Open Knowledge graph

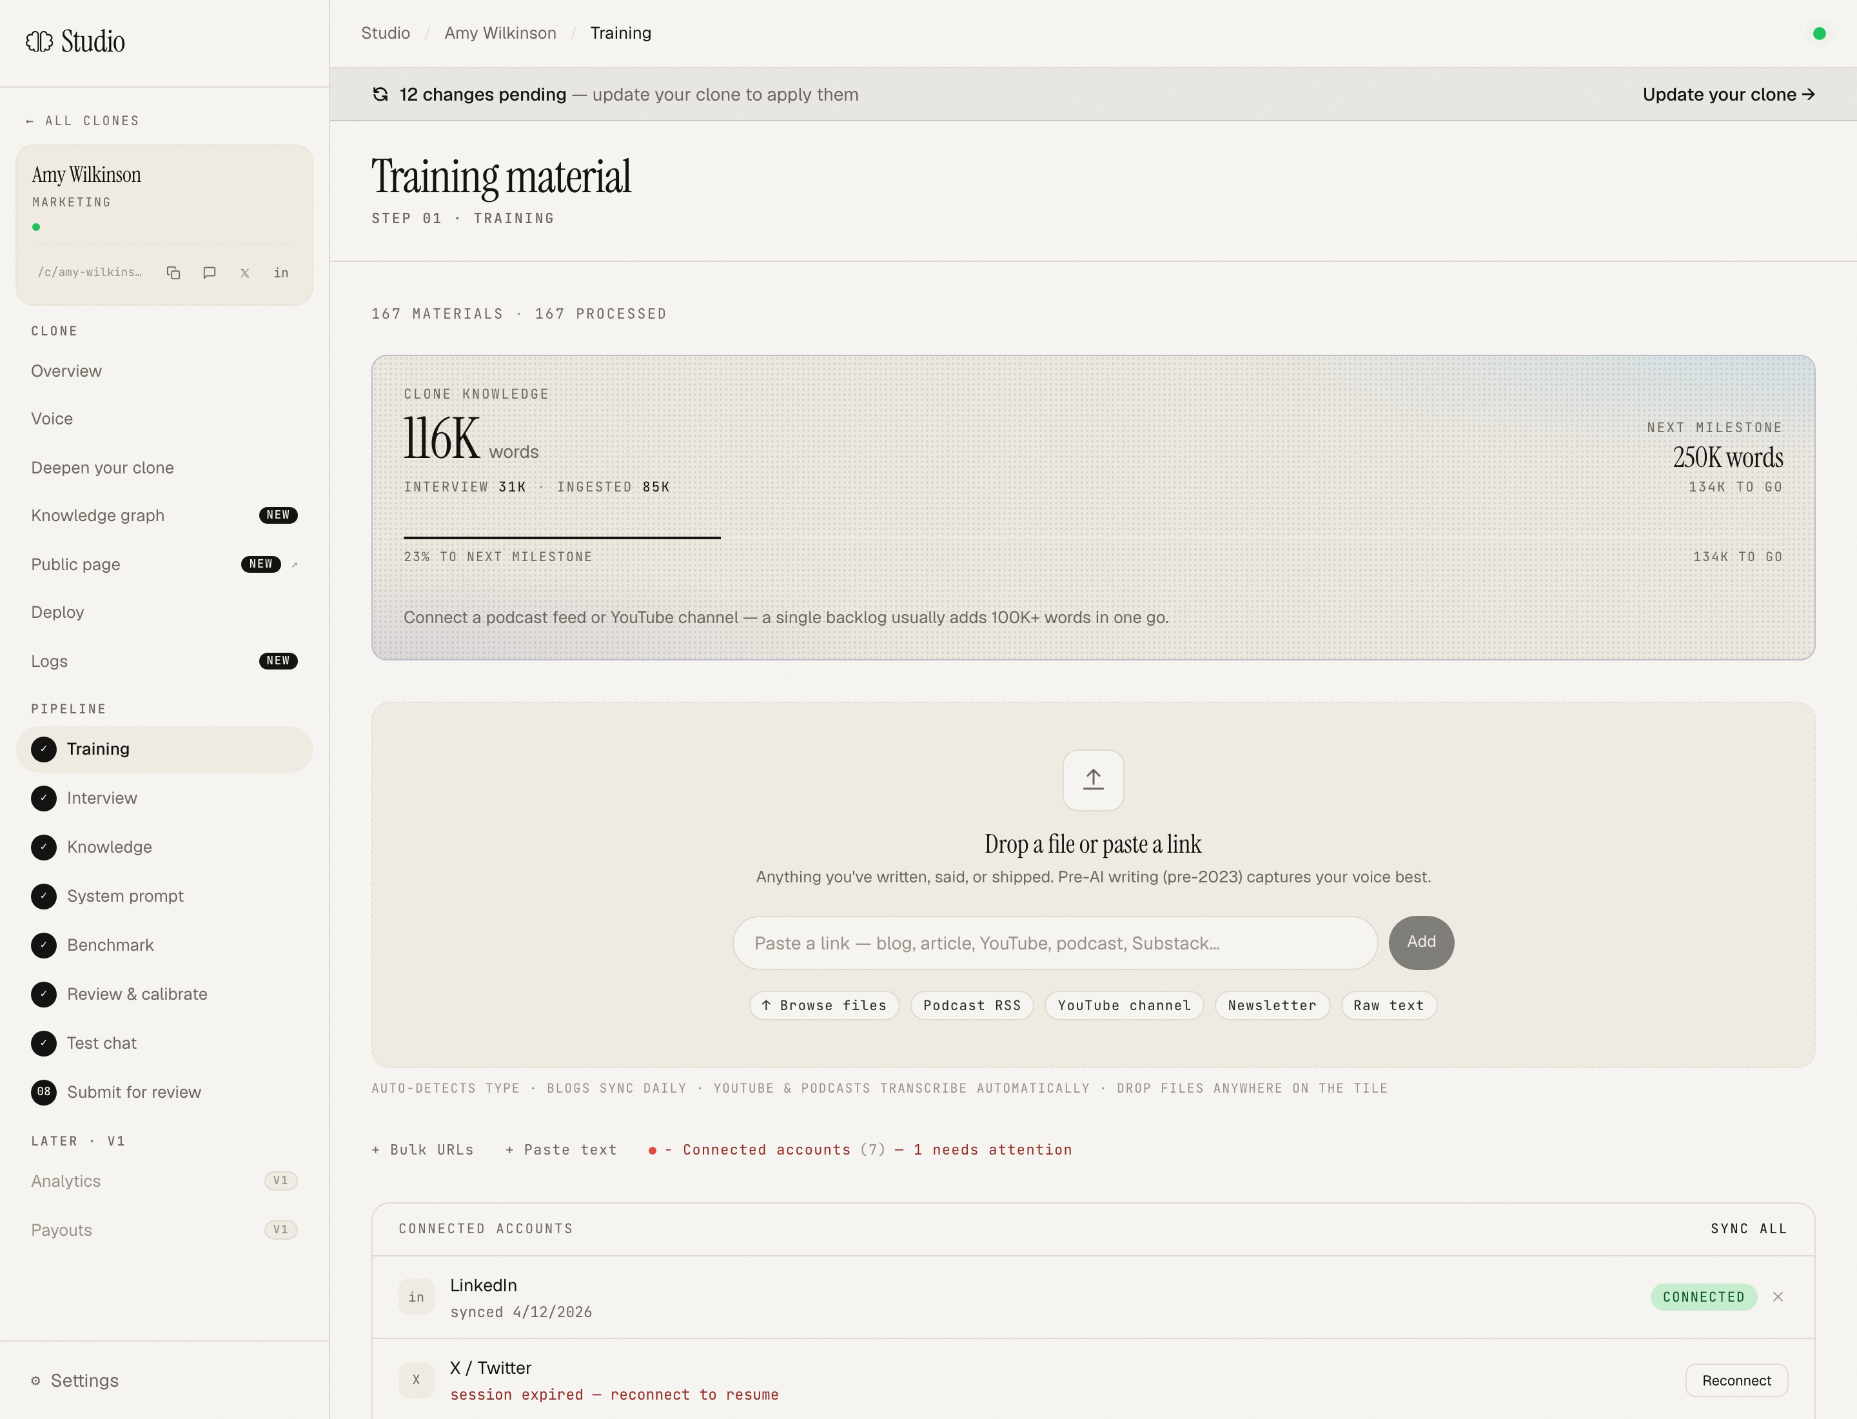pos(164,515)
